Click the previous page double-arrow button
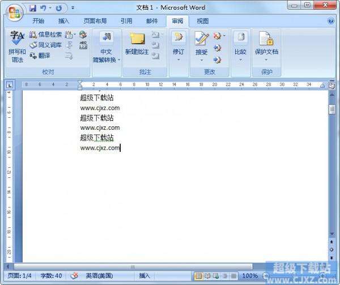This screenshot has height=285, width=340. pyautogui.click(x=331, y=242)
